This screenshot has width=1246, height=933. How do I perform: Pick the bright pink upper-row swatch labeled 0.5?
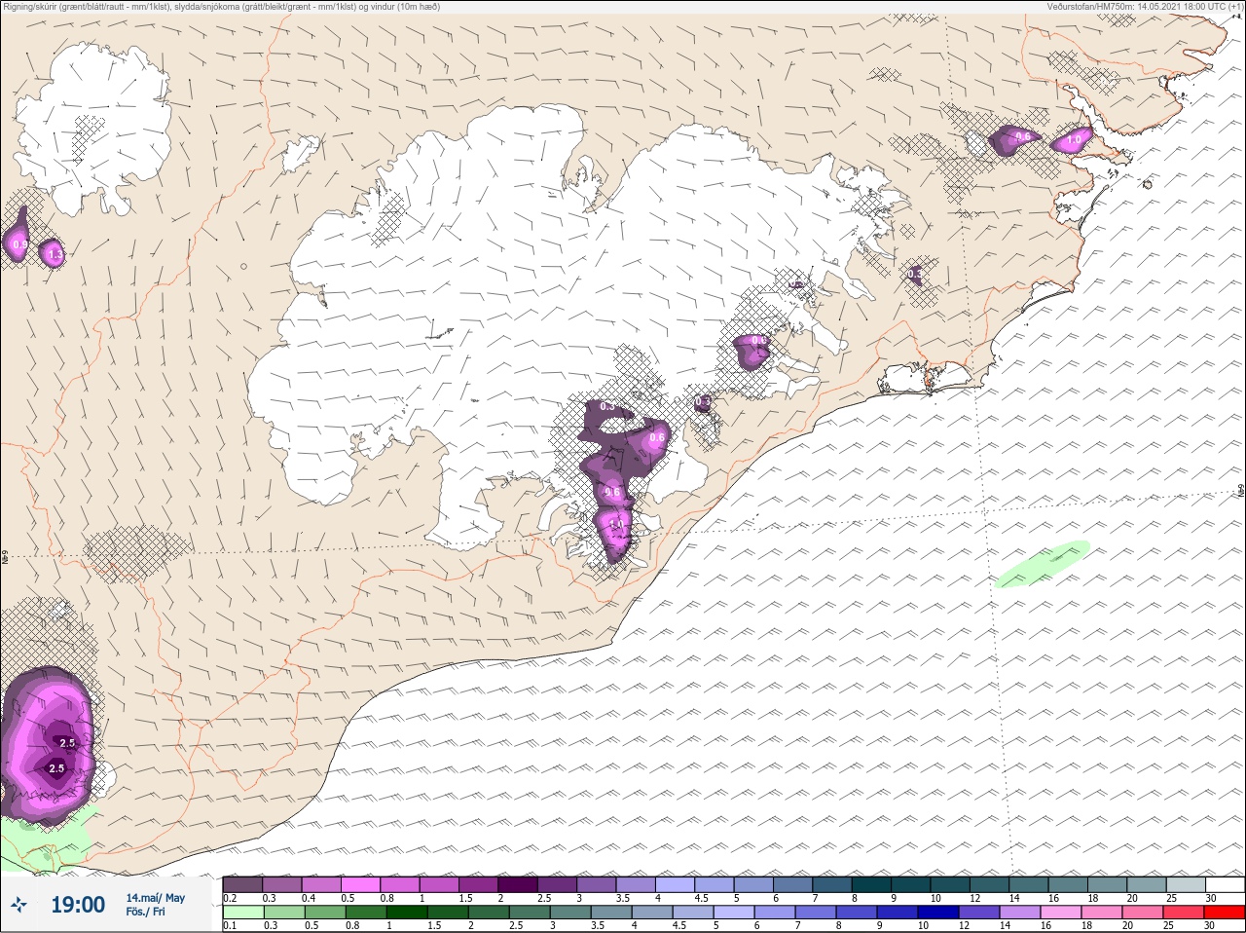pos(360,884)
